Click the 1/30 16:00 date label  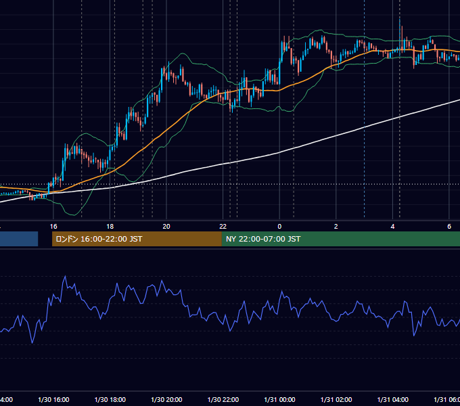tap(53, 399)
